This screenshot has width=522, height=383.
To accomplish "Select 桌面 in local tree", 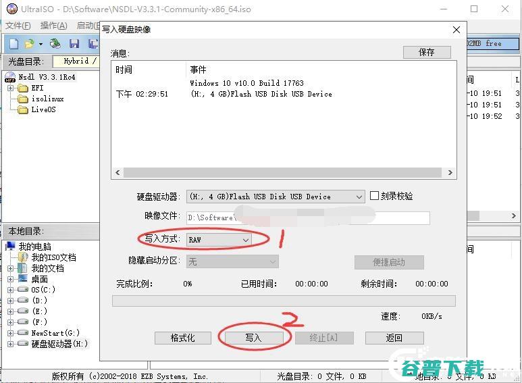I will pos(39,279).
